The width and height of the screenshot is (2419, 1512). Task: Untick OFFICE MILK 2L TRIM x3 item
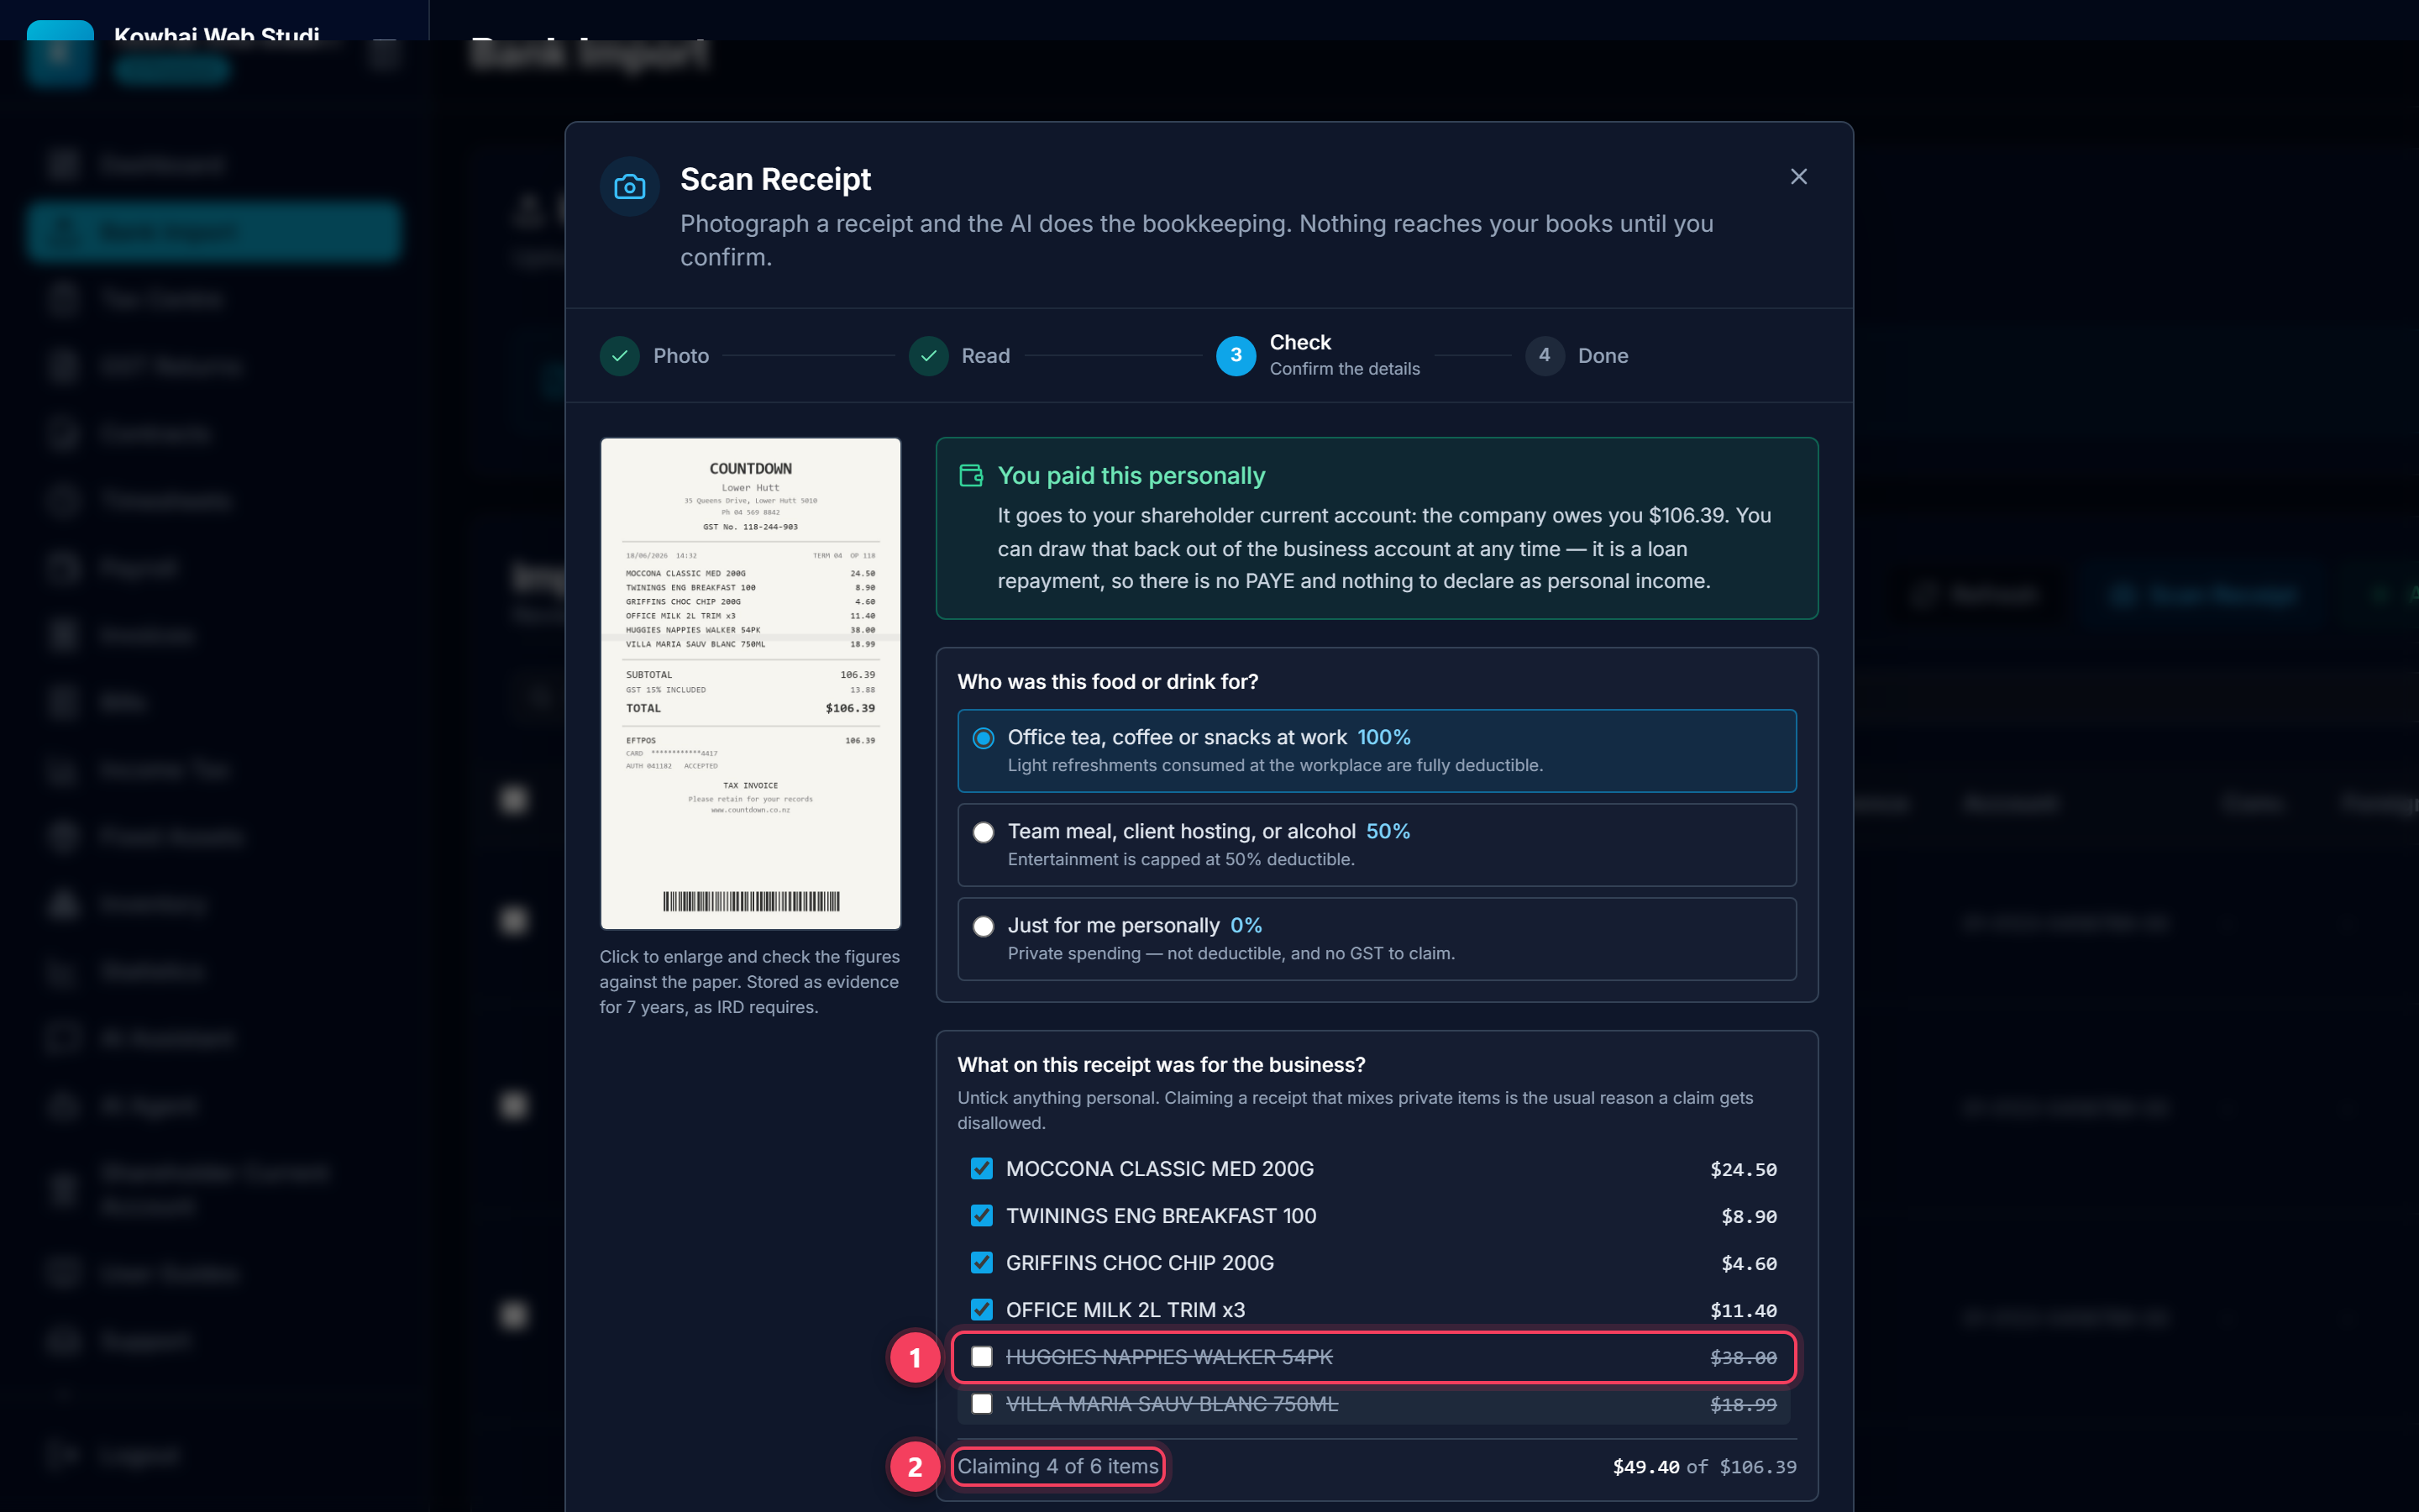[x=982, y=1310]
